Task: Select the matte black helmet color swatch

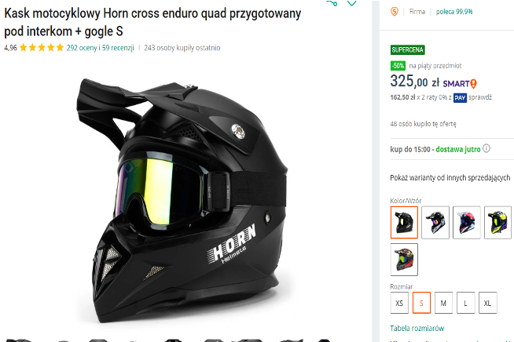Action: point(404,223)
